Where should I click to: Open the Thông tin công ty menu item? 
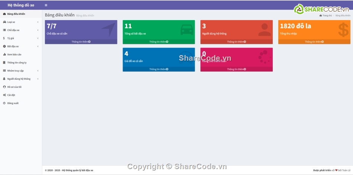[21, 63]
